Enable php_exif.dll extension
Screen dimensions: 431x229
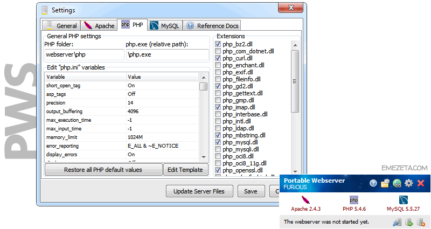218,72
